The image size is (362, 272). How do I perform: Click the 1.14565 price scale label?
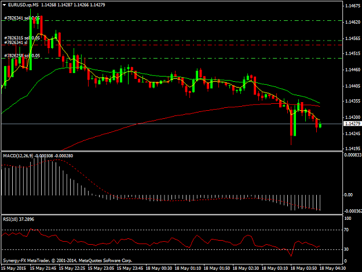pyautogui.click(x=353, y=39)
